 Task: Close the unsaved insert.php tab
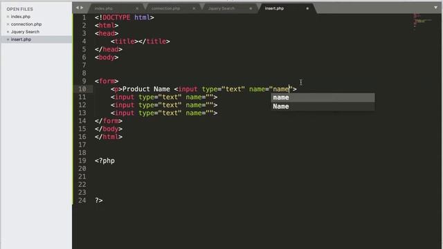307,8
